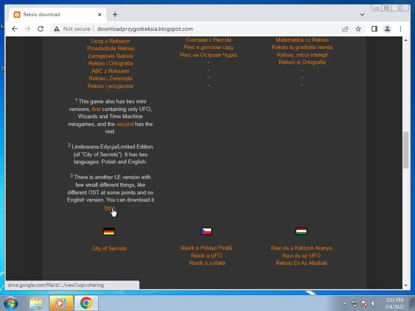The height and width of the screenshot is (311, 415).
Task: Open the Rexi és az UFO link
Action: point(302,256)
